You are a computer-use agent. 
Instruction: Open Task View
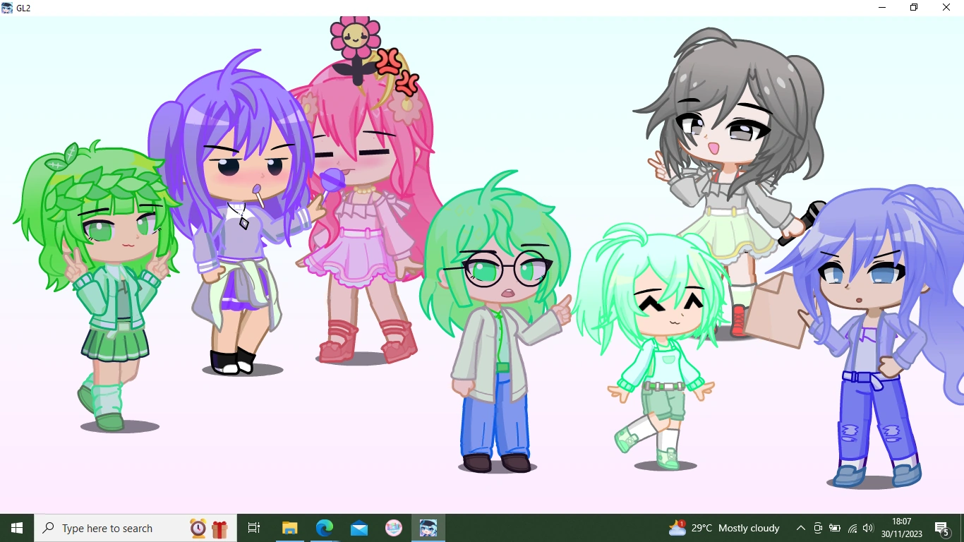pyautogui.click(x=253, y=527)
